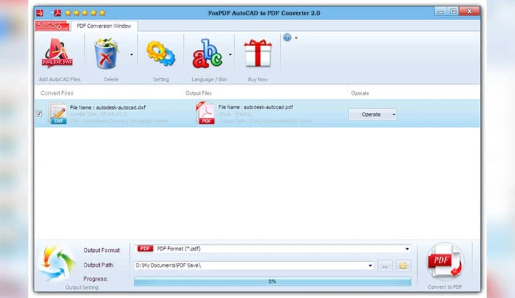Click the Language / Skin abc icon
The width and height of the screenshot is (515, 298).
pyautogui.click(x=207, y=54)
